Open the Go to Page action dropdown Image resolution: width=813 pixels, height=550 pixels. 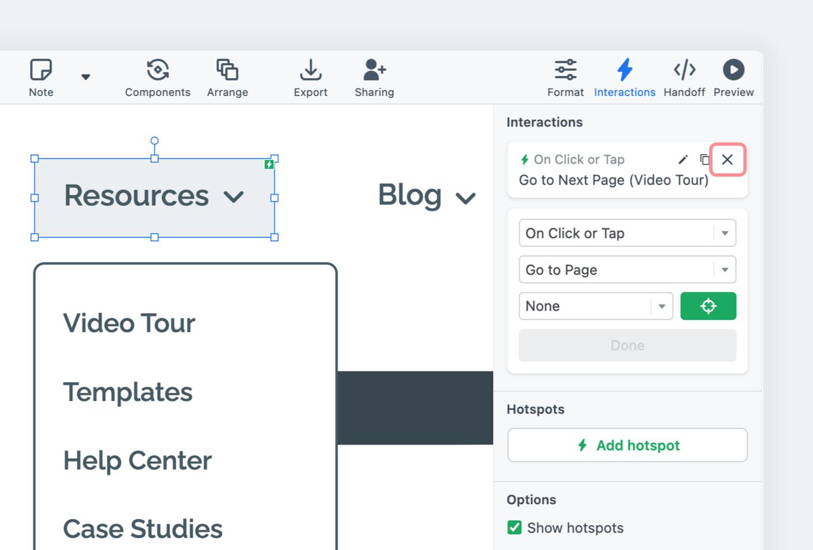(627, 270)
